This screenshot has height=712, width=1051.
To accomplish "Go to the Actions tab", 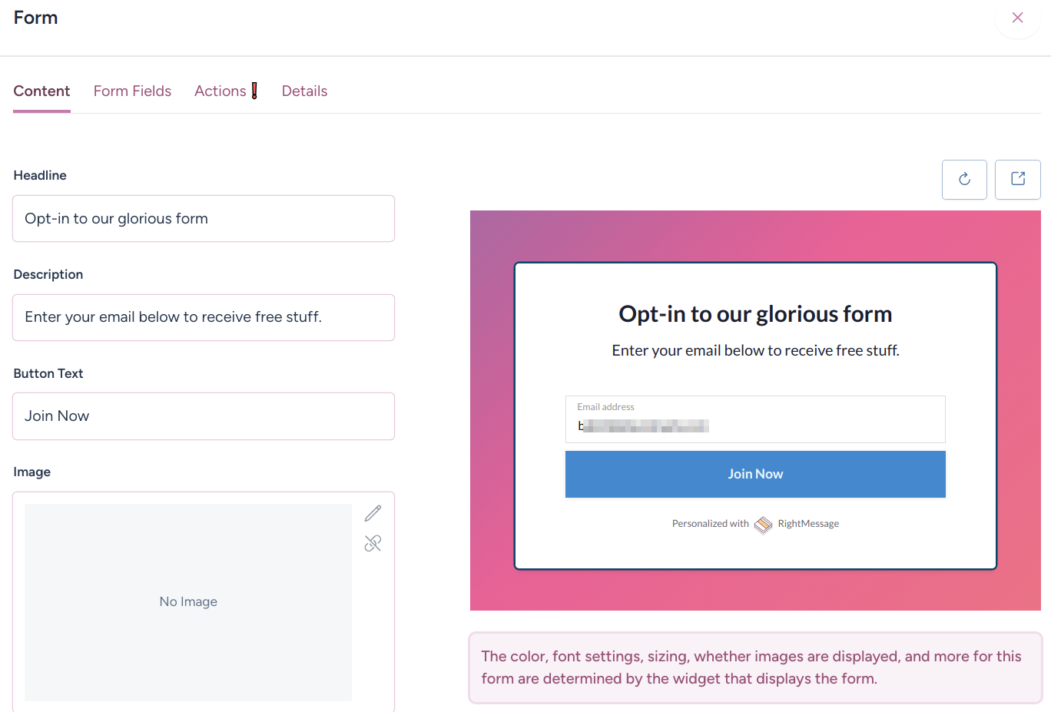I will (x=220, y=91).
